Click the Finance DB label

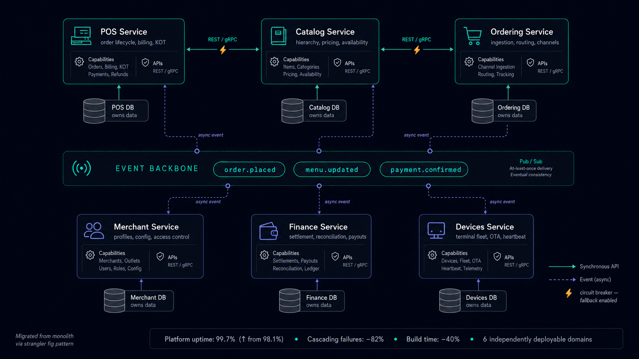click(x=321, y=297)
